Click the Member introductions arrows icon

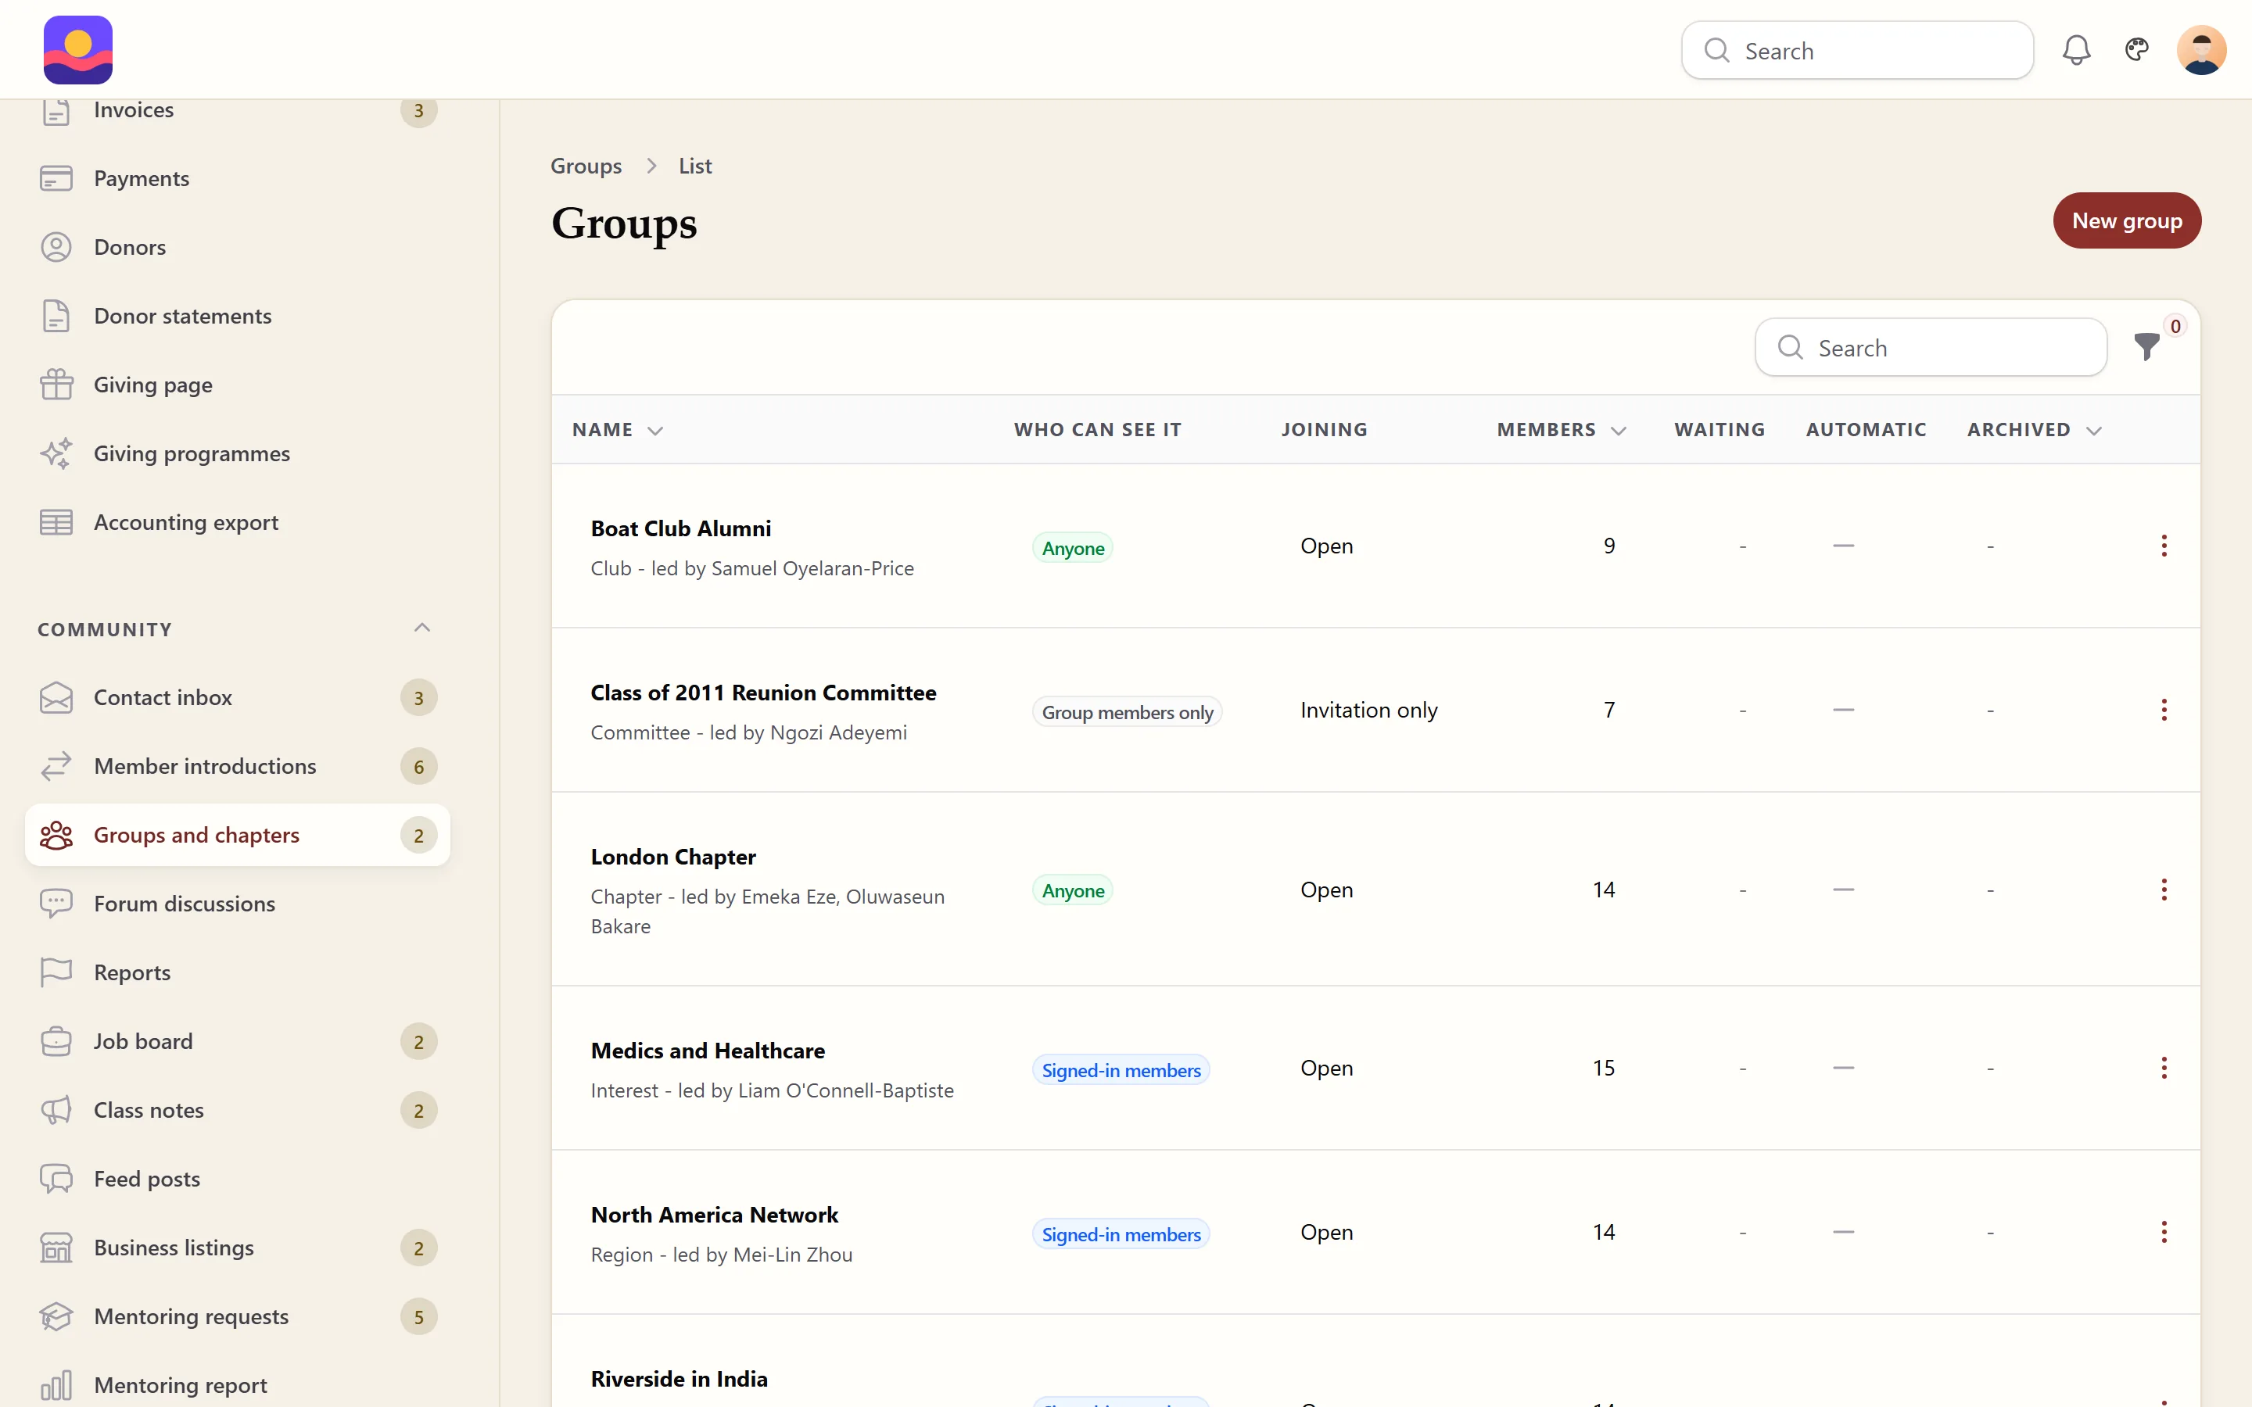[56, 766]
